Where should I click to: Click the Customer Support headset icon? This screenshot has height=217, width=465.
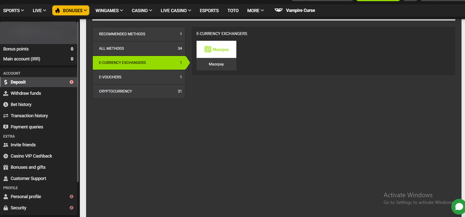[6, 178]
